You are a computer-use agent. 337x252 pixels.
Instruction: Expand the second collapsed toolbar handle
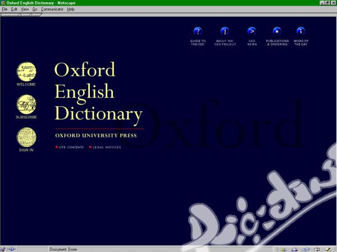click(25, 15)
